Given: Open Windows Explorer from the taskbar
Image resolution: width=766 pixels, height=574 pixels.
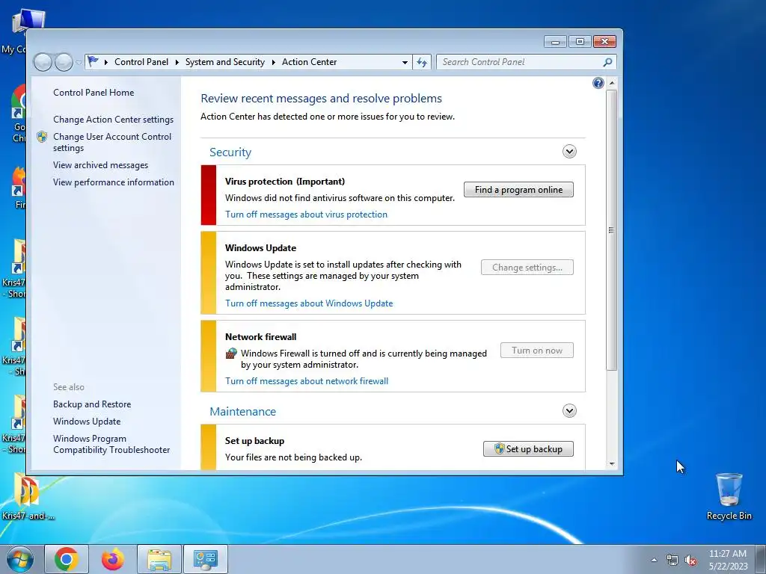Looking at the screenshot, I should (x=159, y=559).
